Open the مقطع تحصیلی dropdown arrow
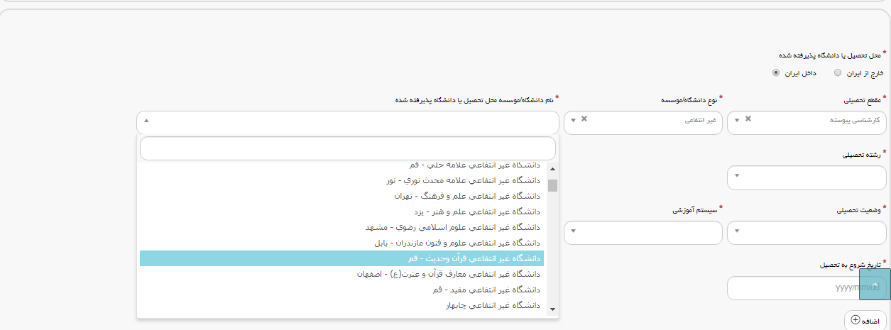This screenshot has height=330, width=891. 737,120
